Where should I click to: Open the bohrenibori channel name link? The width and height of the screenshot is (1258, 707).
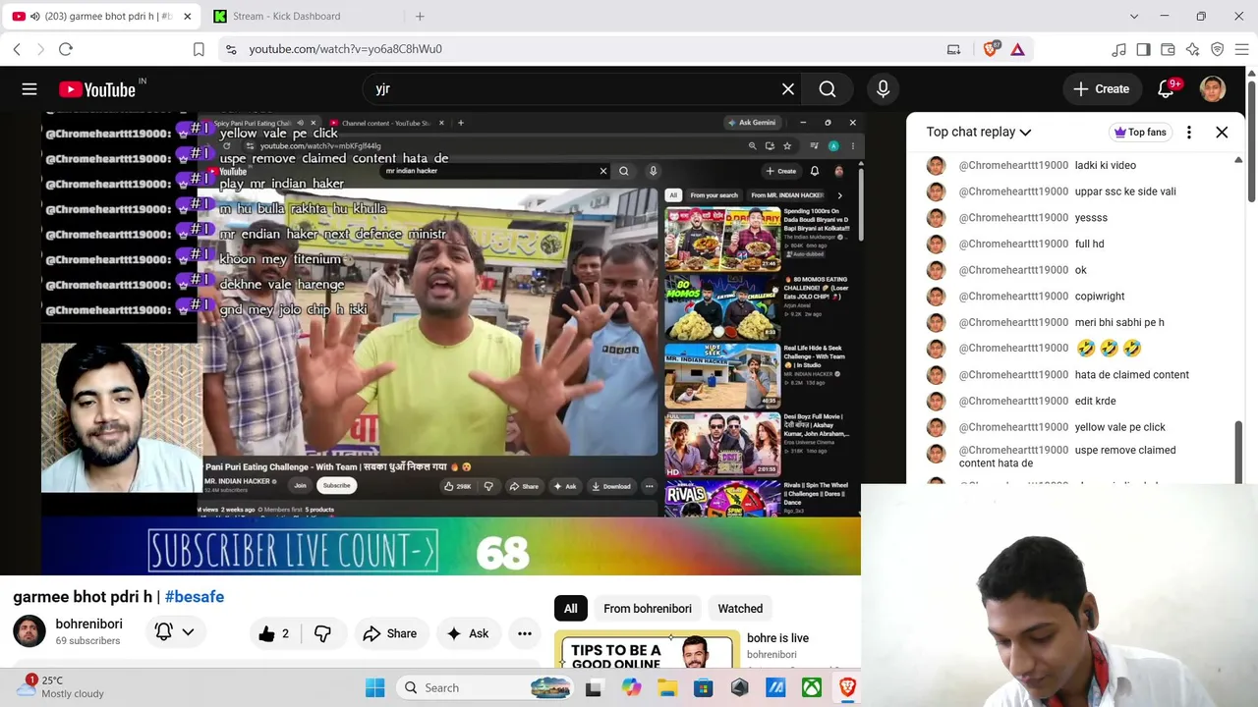[88, 625]
